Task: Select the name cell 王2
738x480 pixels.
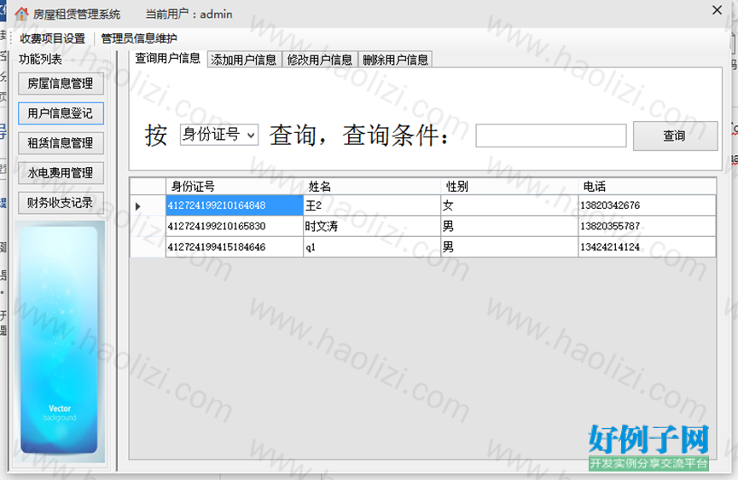Action: [x=372, y=205]
